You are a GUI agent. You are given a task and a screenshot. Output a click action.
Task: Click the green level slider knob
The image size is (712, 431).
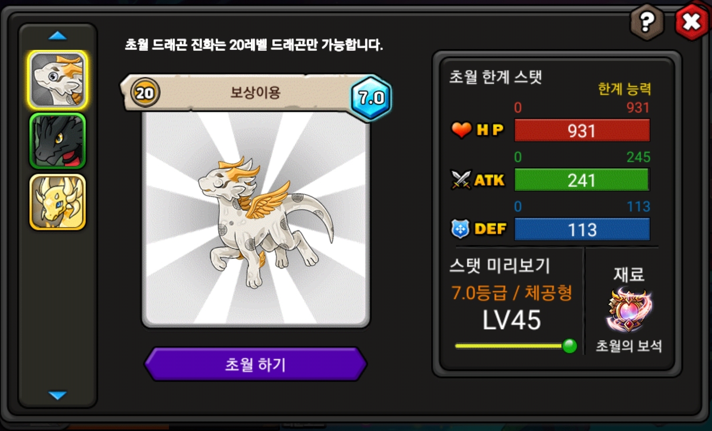pyautogui.click(x=569, y=346)
